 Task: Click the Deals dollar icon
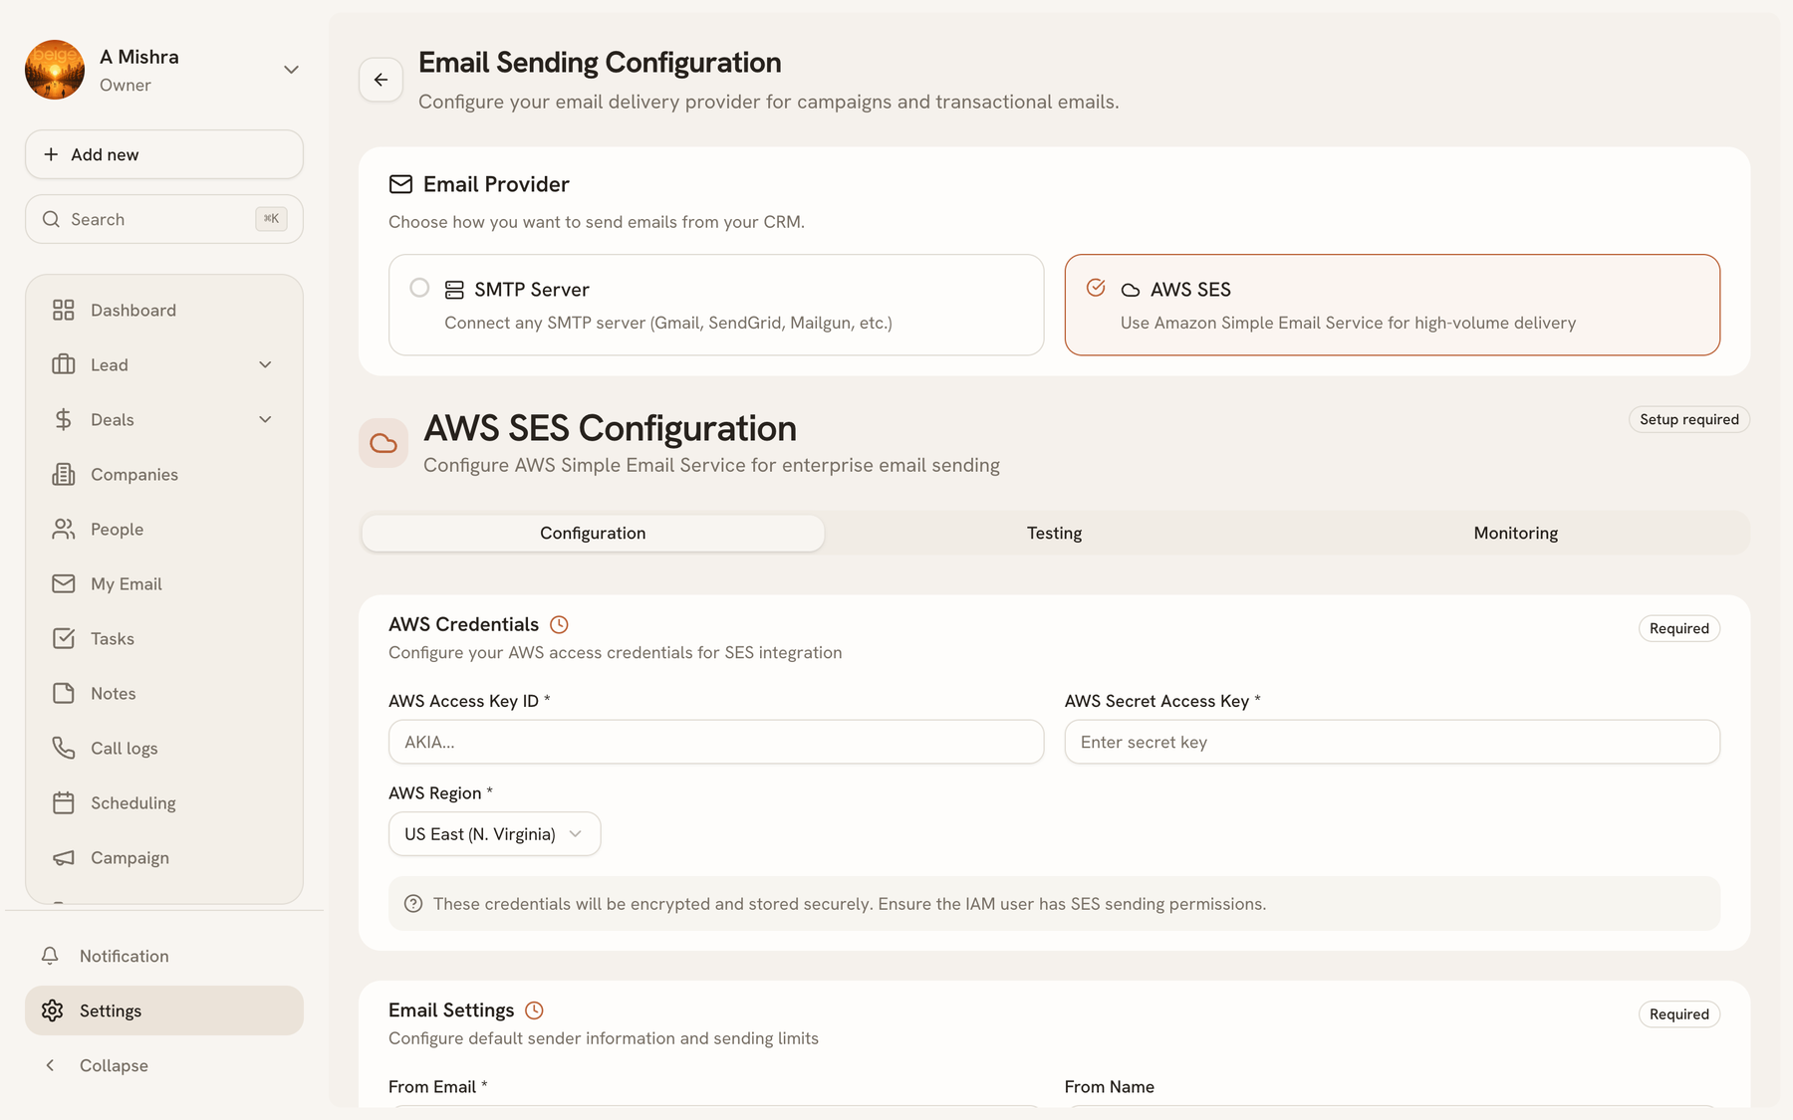click(x=64, y=419)
